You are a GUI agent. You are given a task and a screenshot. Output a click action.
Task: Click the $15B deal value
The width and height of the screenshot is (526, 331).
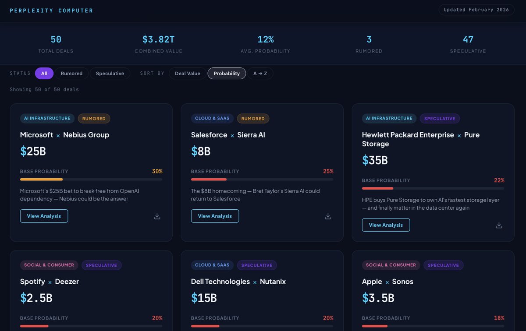[204, 298]
